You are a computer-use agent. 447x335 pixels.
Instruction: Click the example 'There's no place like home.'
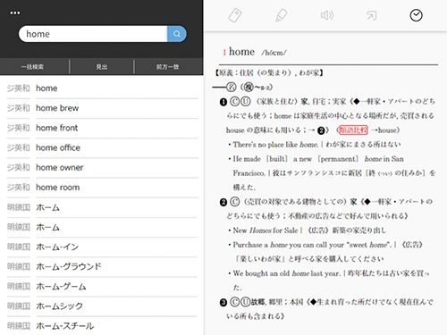pyautogui.click(x=275, y=145)
